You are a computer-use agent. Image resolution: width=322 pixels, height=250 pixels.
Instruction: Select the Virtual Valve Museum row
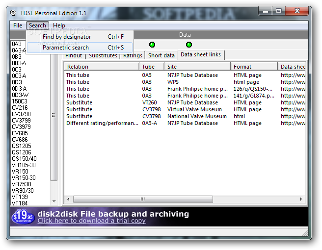coord(185,109)
